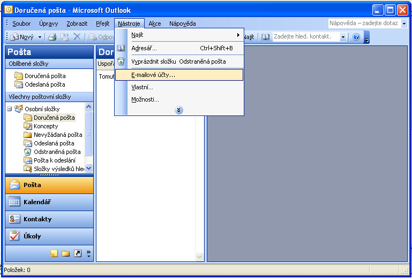This screenshot has height=279, width=412.
Task: Open the Nový button dropdown arrow
Action: 40,37
